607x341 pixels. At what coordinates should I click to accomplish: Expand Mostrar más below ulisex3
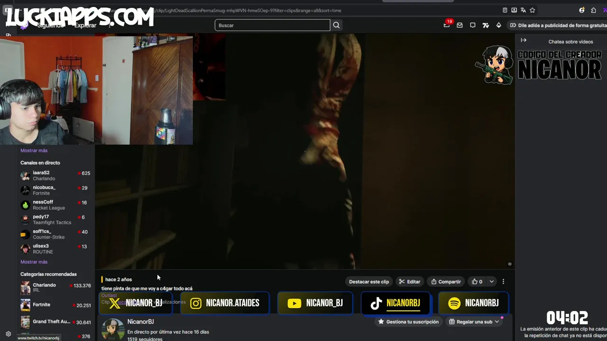pyautogui.click(x=34, y=262)
